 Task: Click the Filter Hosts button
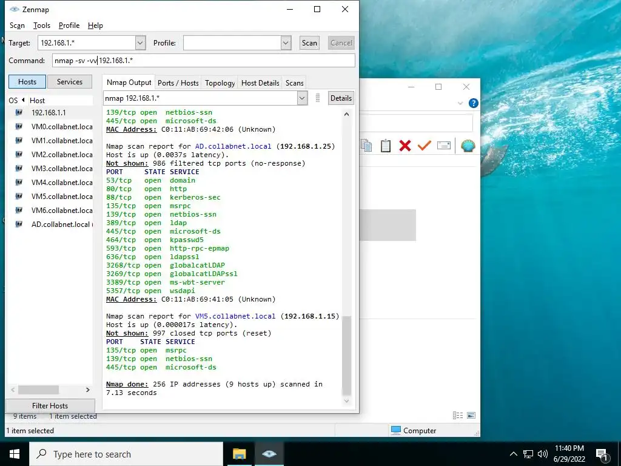pos(50,406)
